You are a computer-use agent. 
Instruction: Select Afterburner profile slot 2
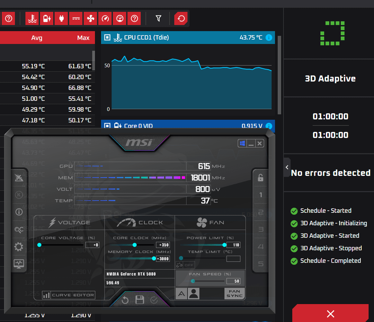point(261,212)
